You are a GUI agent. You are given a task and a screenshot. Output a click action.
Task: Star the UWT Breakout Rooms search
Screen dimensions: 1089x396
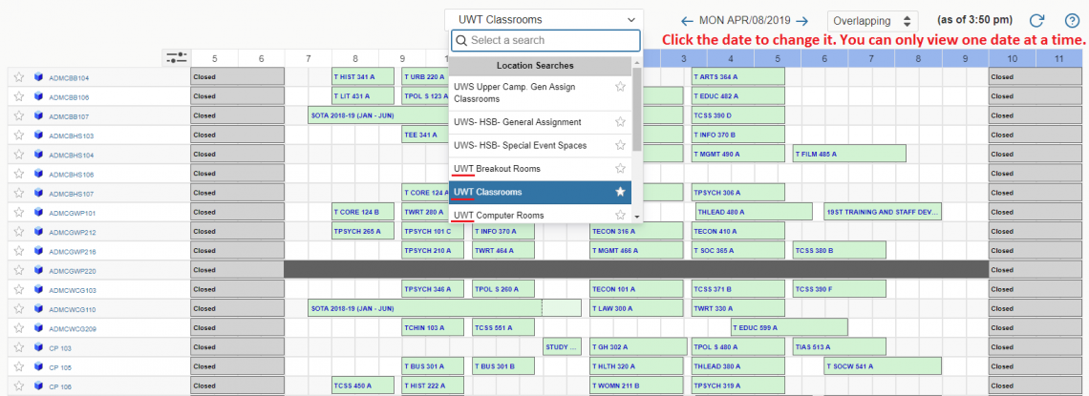point(620,169)
